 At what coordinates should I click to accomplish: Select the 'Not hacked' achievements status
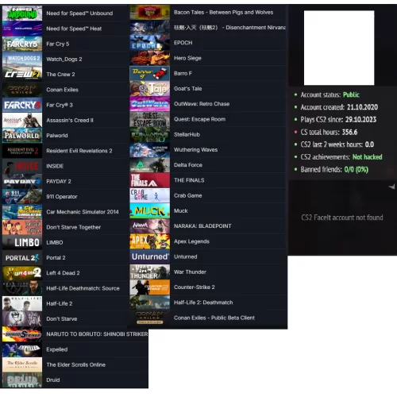click(x=368, y=157)
